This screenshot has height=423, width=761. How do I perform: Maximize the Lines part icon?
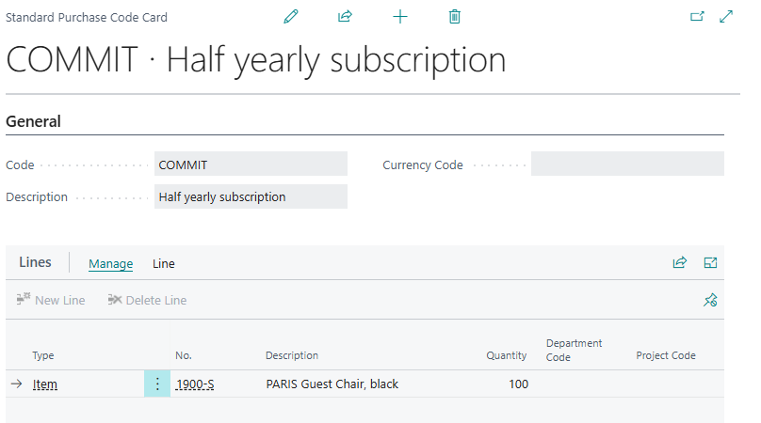(x=710, y=262)
